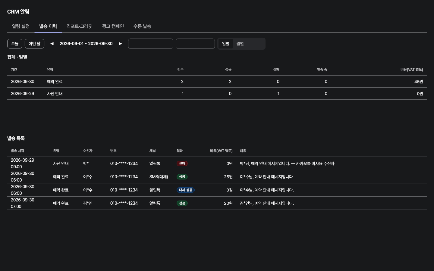The image size is (434, 271).
Task: Focus the empty filter box beside the 일별 toggle
Action: tap(195, 44)
